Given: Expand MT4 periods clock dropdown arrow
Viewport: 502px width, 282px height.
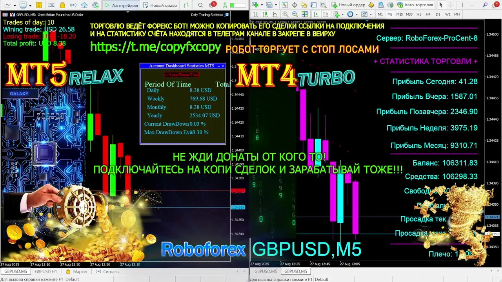Looking at the screenshot, I should coord(356,14).
